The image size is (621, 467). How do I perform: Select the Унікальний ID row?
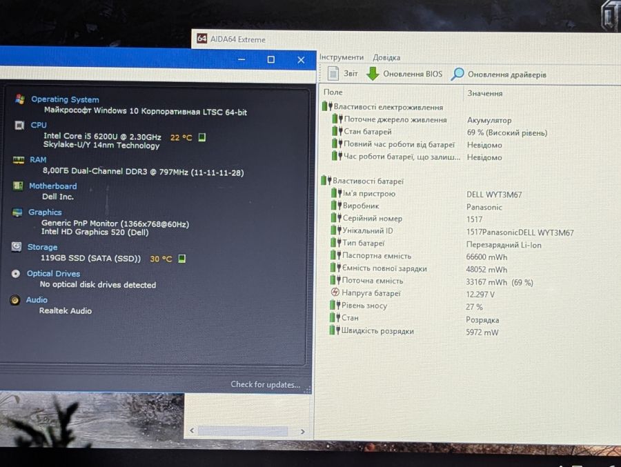pos(452,231)
